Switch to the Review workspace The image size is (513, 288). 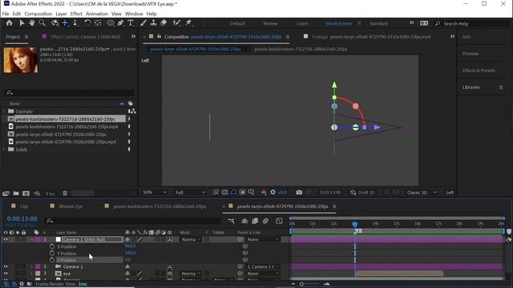pos(270,23)
